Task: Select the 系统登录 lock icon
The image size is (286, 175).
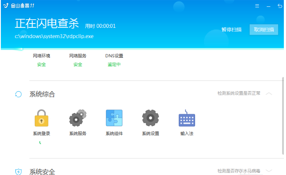Action: [x=42, y=118]
